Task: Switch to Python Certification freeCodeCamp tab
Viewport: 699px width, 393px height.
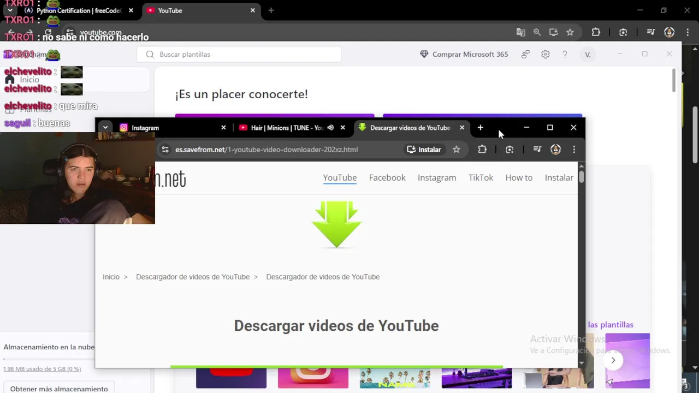Action: pos(79,10)
